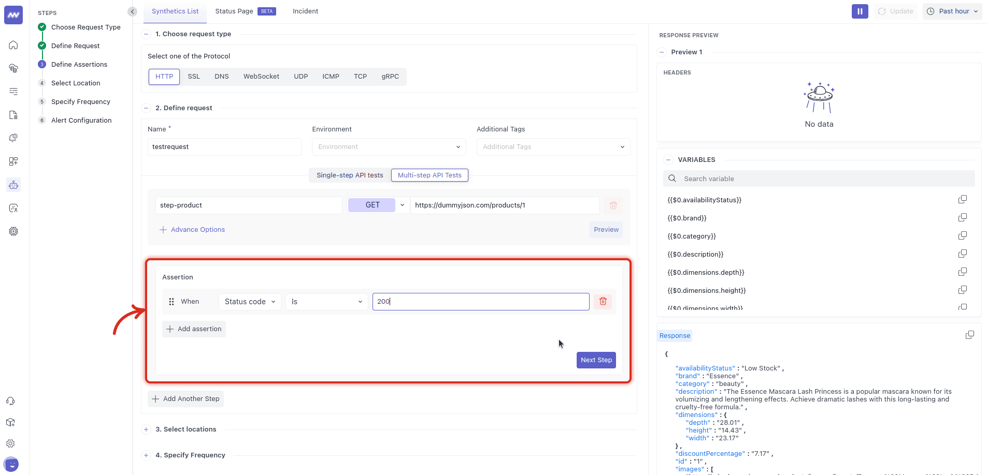The width and height of the screenshot is (987, 475).
Task: Select Single-step API tests option
Action: coord(349,175)
